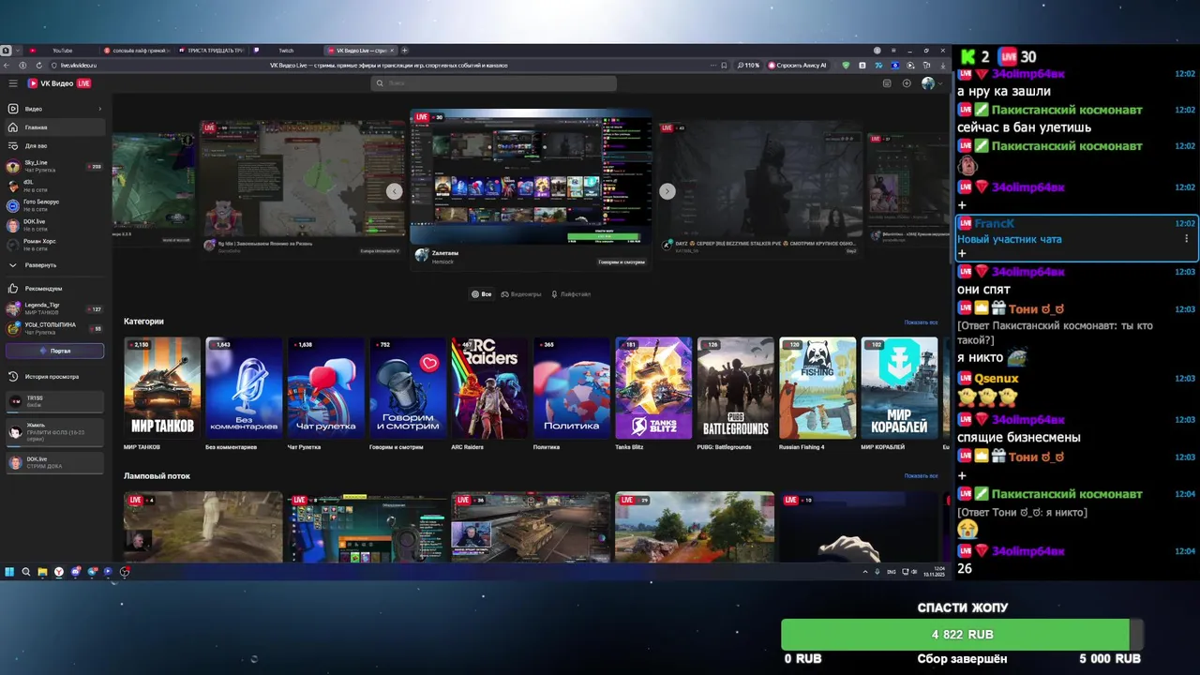The height and width of the screenshot is (675, 1200).
Task: Open the Жмиль watch history entry
Action: pos(54,431)
